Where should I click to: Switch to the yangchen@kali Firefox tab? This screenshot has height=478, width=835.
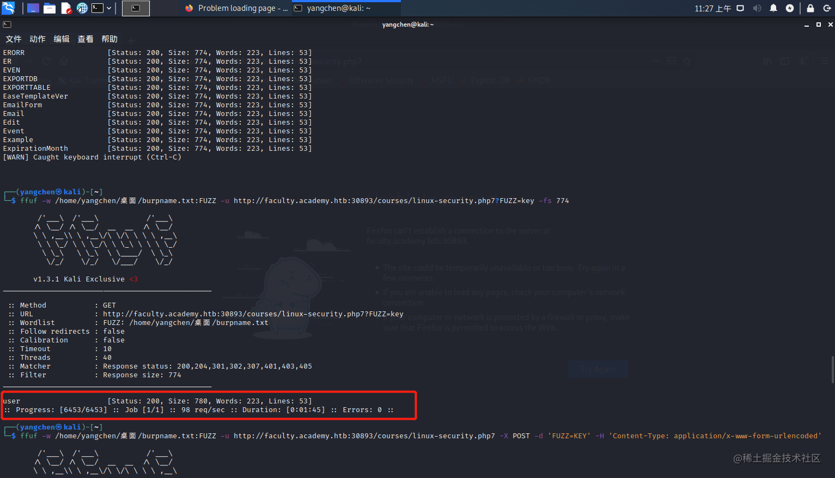pos(347,8)
